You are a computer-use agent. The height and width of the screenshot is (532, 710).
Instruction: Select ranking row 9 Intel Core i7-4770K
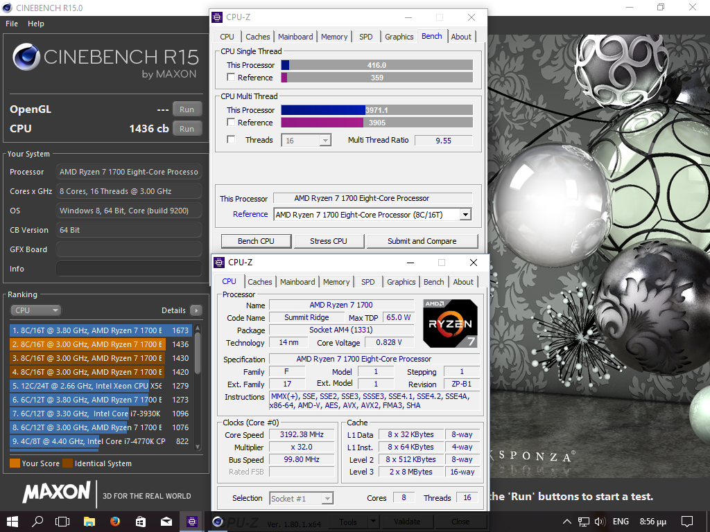[101, 441]
